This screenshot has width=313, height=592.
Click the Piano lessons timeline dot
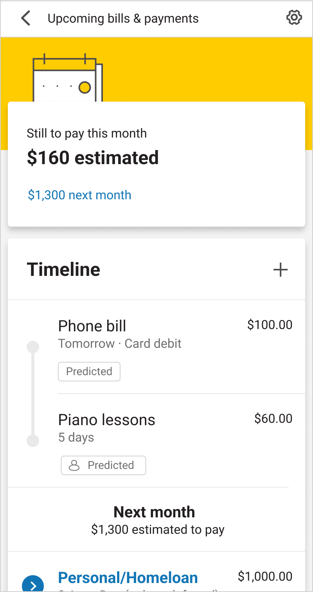click(33, 440)
